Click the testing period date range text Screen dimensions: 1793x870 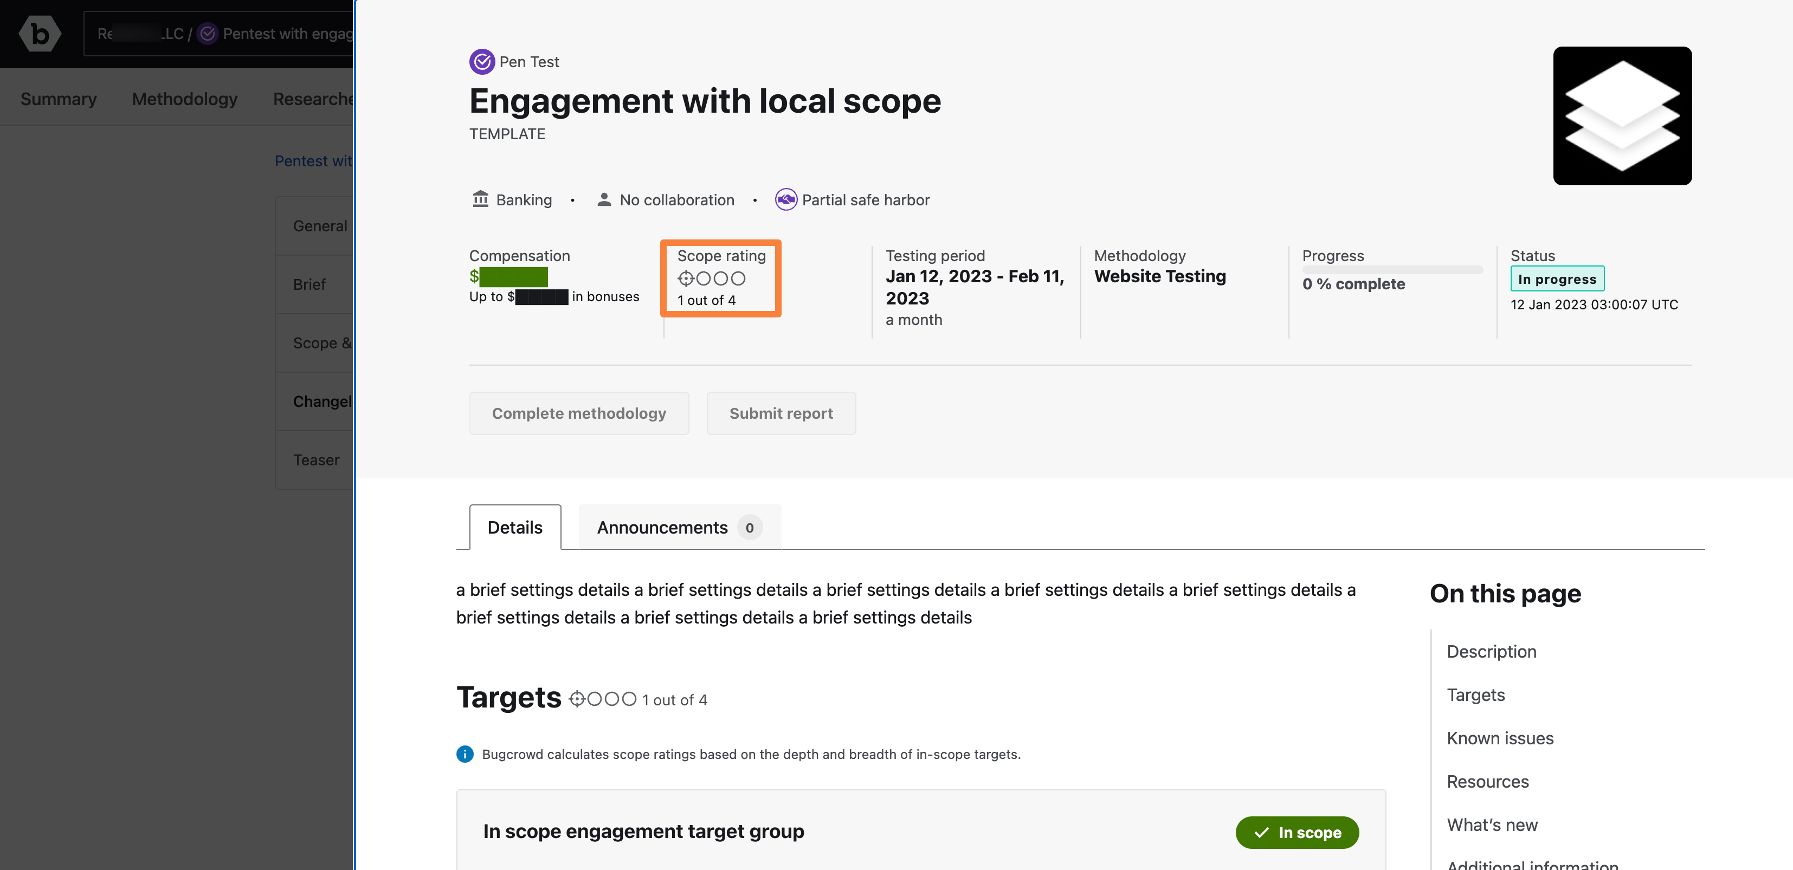tap(975, 287)
